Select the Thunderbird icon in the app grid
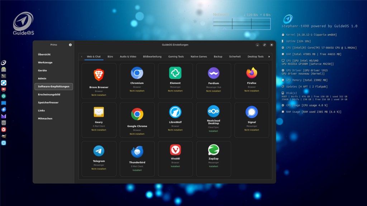 137,152
